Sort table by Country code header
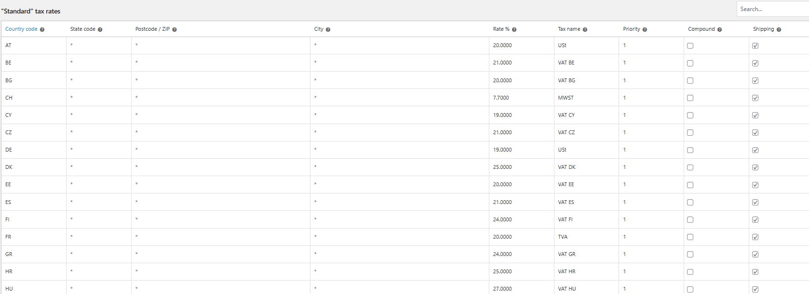Screen dimensions: 809x294 click(21, 29)
